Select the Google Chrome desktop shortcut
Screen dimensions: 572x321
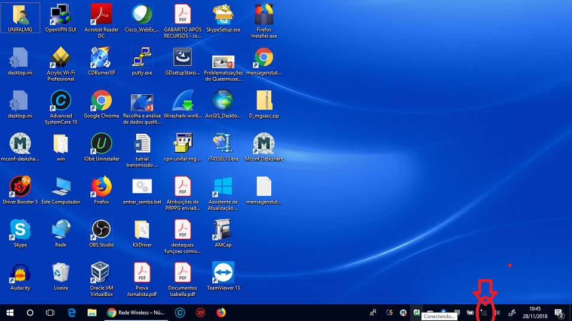(x=102, y=104)
